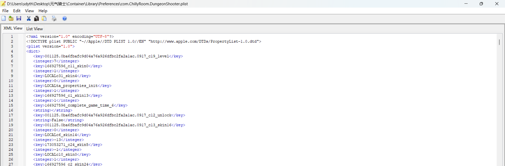Click line number 15 in the gutter

pos(11,105)
